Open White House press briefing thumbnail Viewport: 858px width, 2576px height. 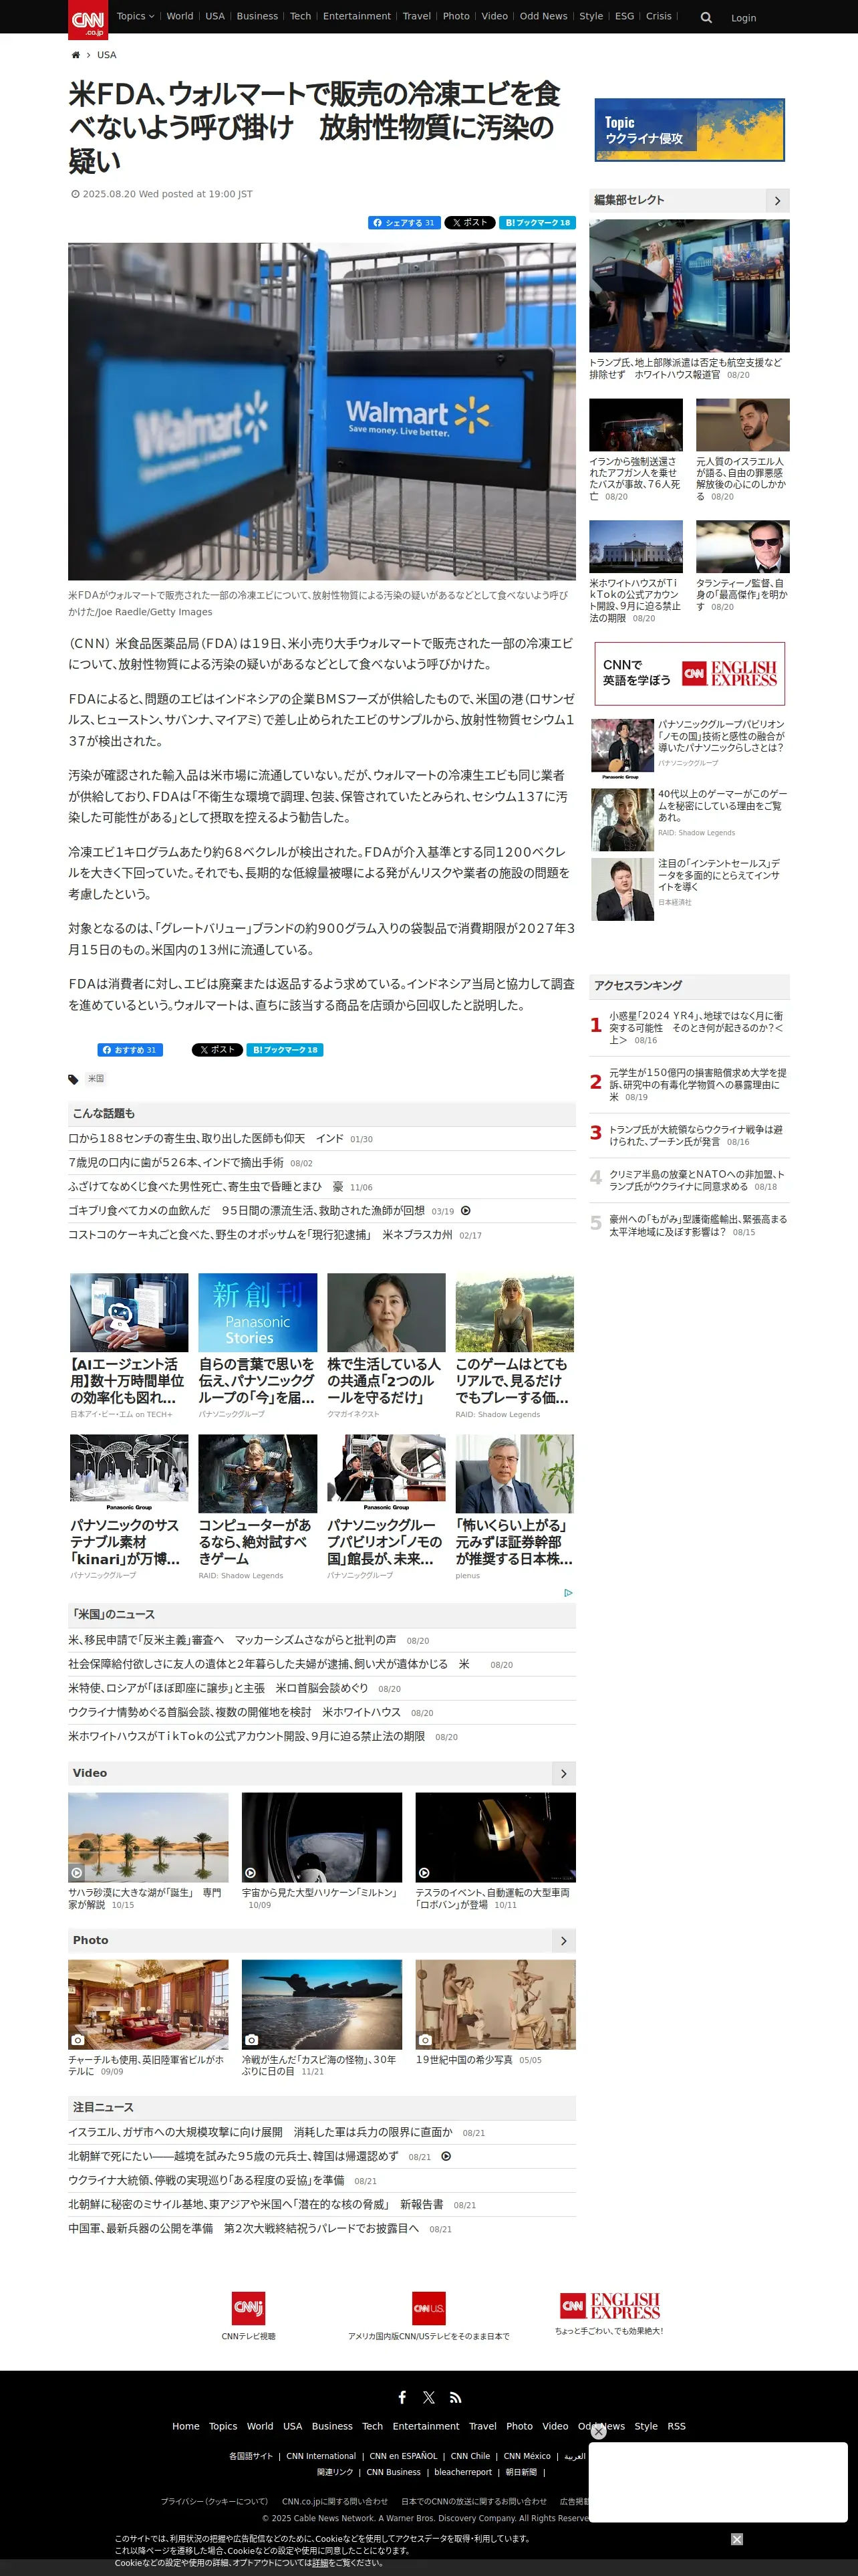pyautogui.click(x=689, y=286)
